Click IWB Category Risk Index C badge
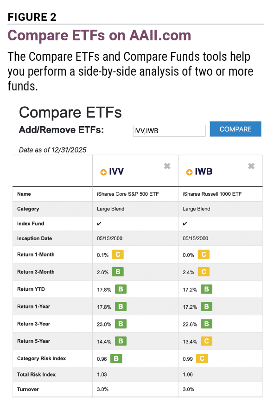The image size is (274, 409). (x=202, y=358)
